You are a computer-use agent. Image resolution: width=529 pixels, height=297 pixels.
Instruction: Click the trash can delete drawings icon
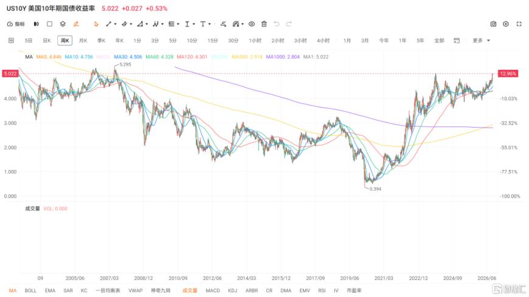point(264,24)
